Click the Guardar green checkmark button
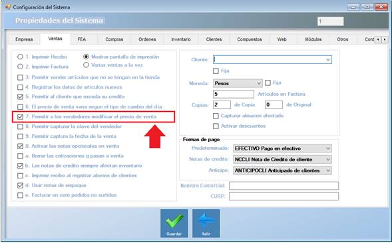This screenshot has height=243, width=392. [174, 223]
